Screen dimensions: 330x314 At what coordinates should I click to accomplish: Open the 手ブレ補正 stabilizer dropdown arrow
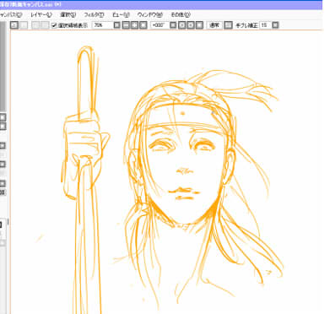point(275,25)
